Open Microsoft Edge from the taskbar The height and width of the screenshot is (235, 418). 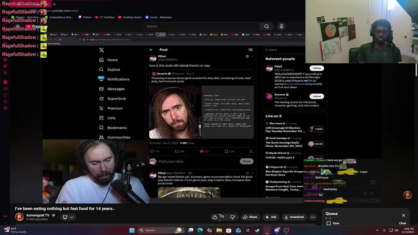[x=200, y=230]
